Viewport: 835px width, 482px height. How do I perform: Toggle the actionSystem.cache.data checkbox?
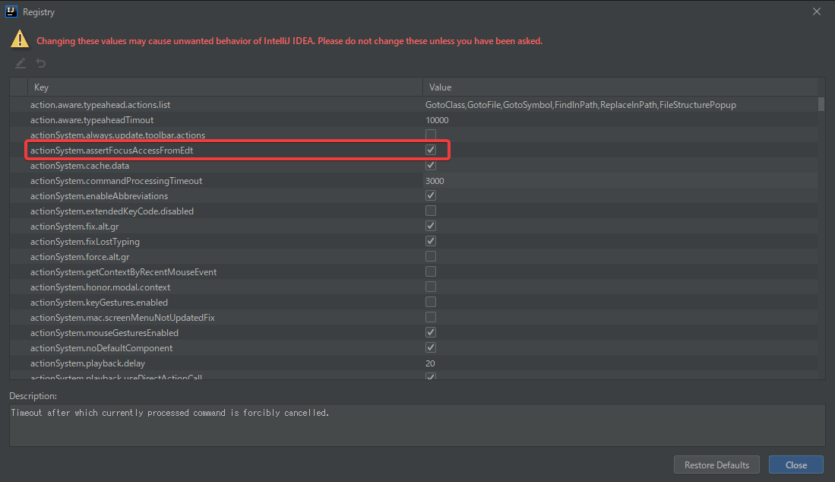(431, 166)
